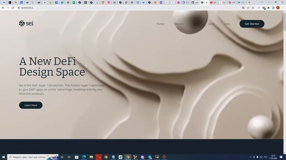Open the Chrome three-dot menu
Viewport: 286px width, 160px height.
283,8
